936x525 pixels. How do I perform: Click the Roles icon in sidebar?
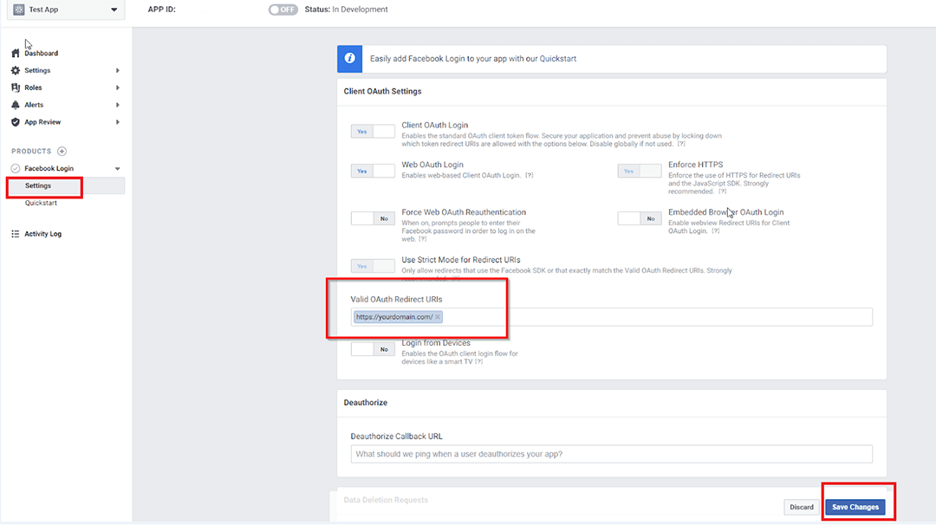(16, 87)
